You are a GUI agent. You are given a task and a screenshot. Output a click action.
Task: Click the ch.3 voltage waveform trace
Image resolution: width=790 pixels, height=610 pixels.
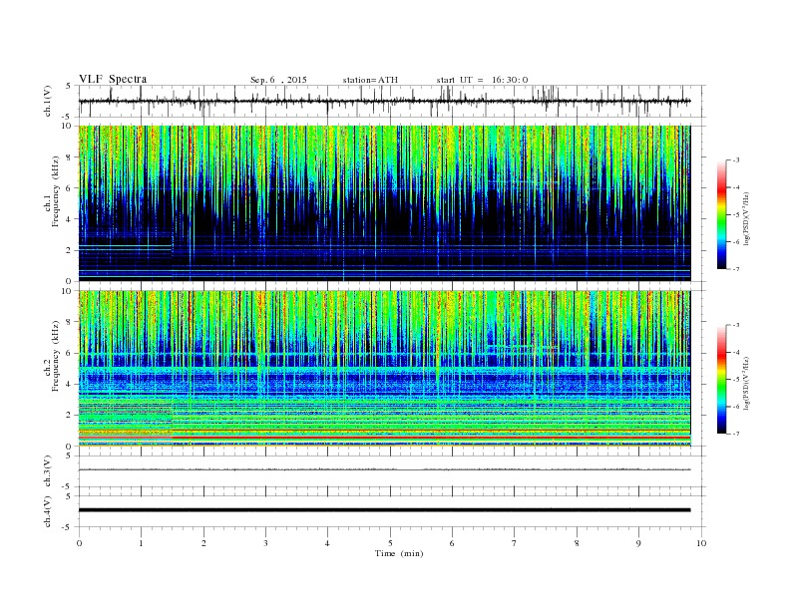point(384,469)
